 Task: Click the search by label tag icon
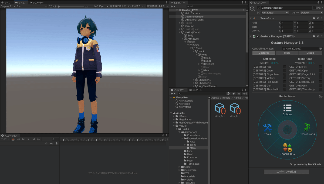coord(234,93)
